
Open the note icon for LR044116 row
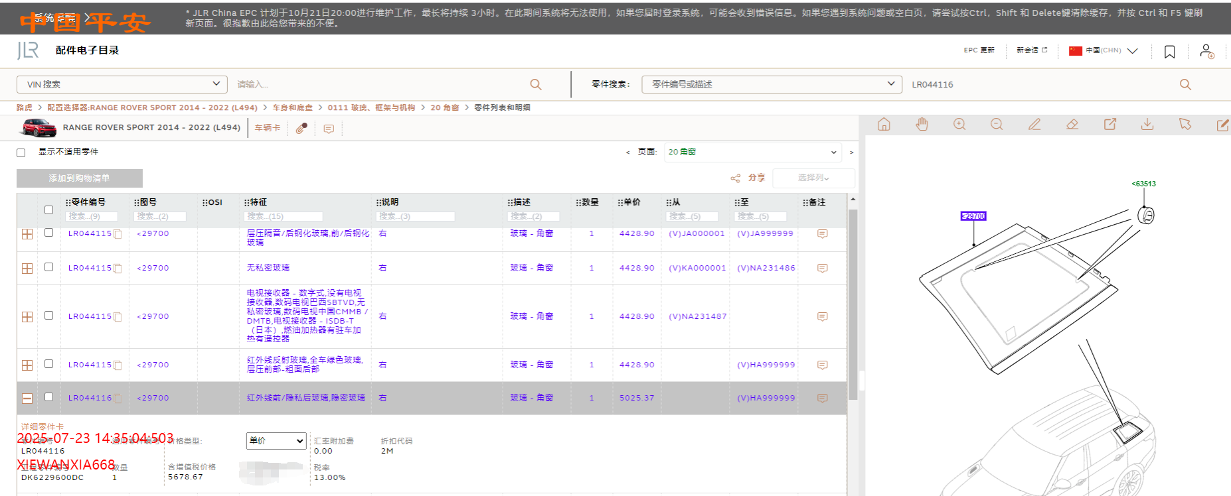pos(822,399)
